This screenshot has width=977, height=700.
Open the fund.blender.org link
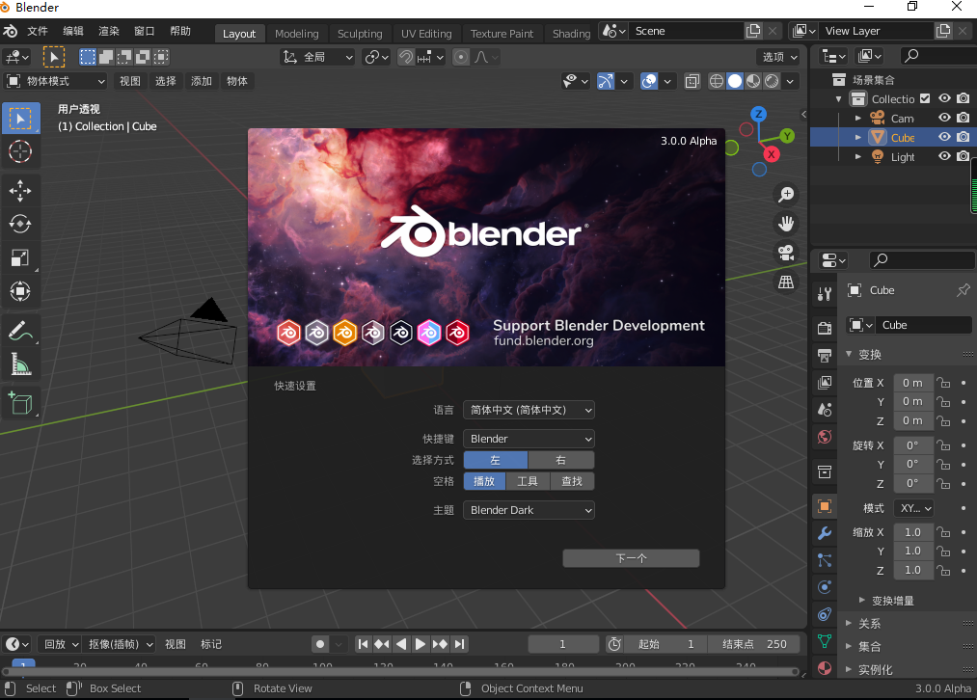point(543,341)
